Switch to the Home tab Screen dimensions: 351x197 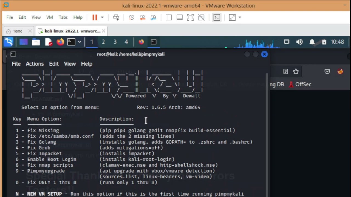pyautogui.click(x=15, y=31)
